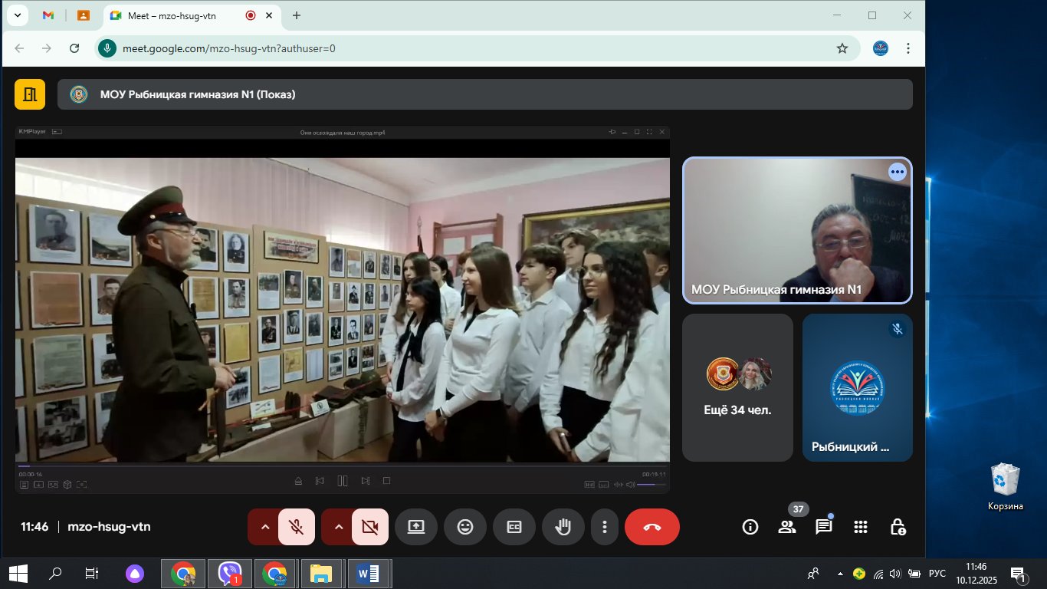Expand video settings chevron next to camera
The height and width of the screenshot is (589, 1047).
[x=338, y=527]
